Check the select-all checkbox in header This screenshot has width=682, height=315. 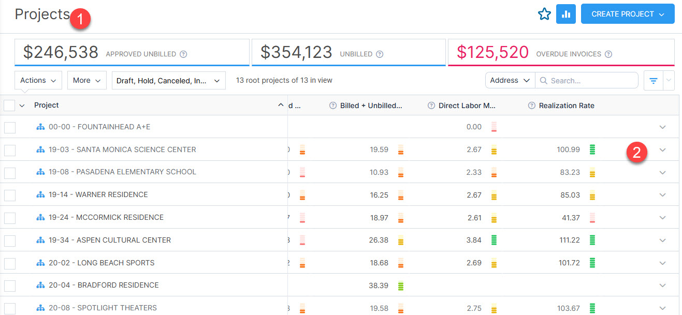point(9,106)
